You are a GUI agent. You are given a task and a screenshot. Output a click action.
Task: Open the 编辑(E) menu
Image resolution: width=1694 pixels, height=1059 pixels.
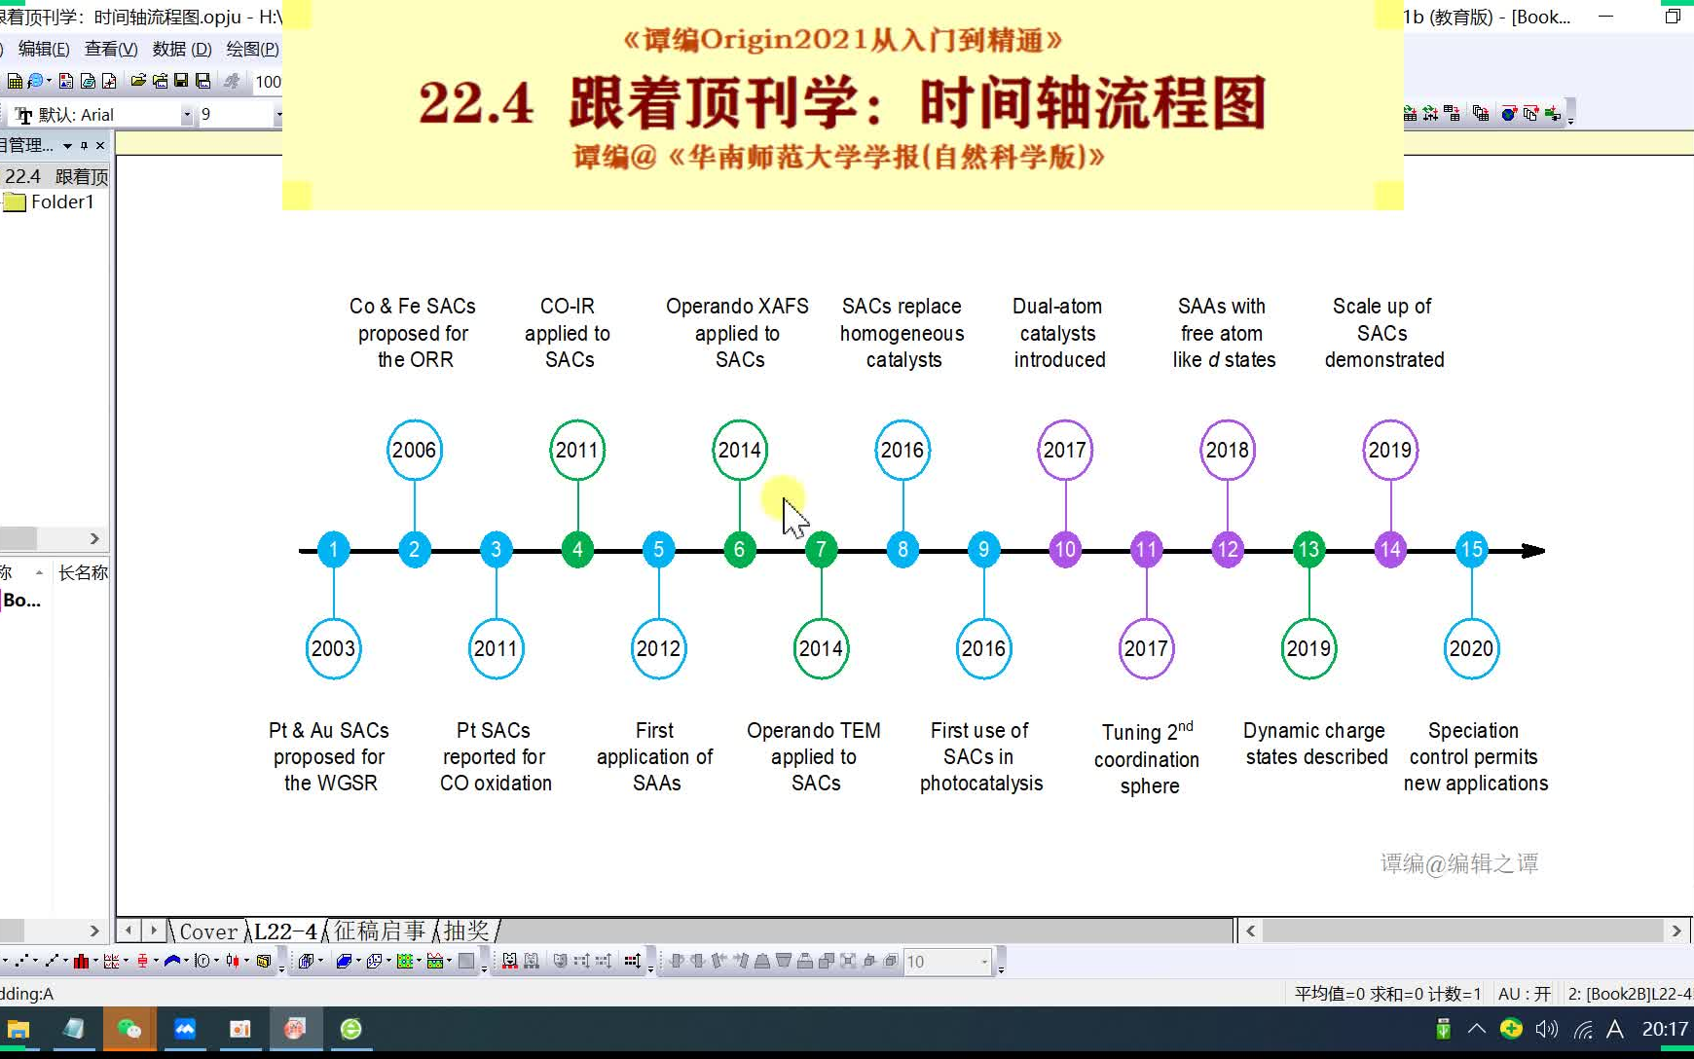44,49
